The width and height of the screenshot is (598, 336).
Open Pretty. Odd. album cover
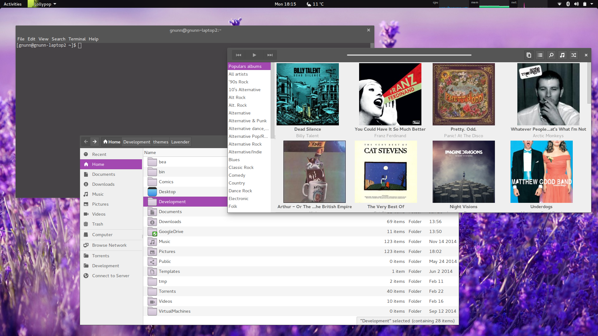coord(464,94)
